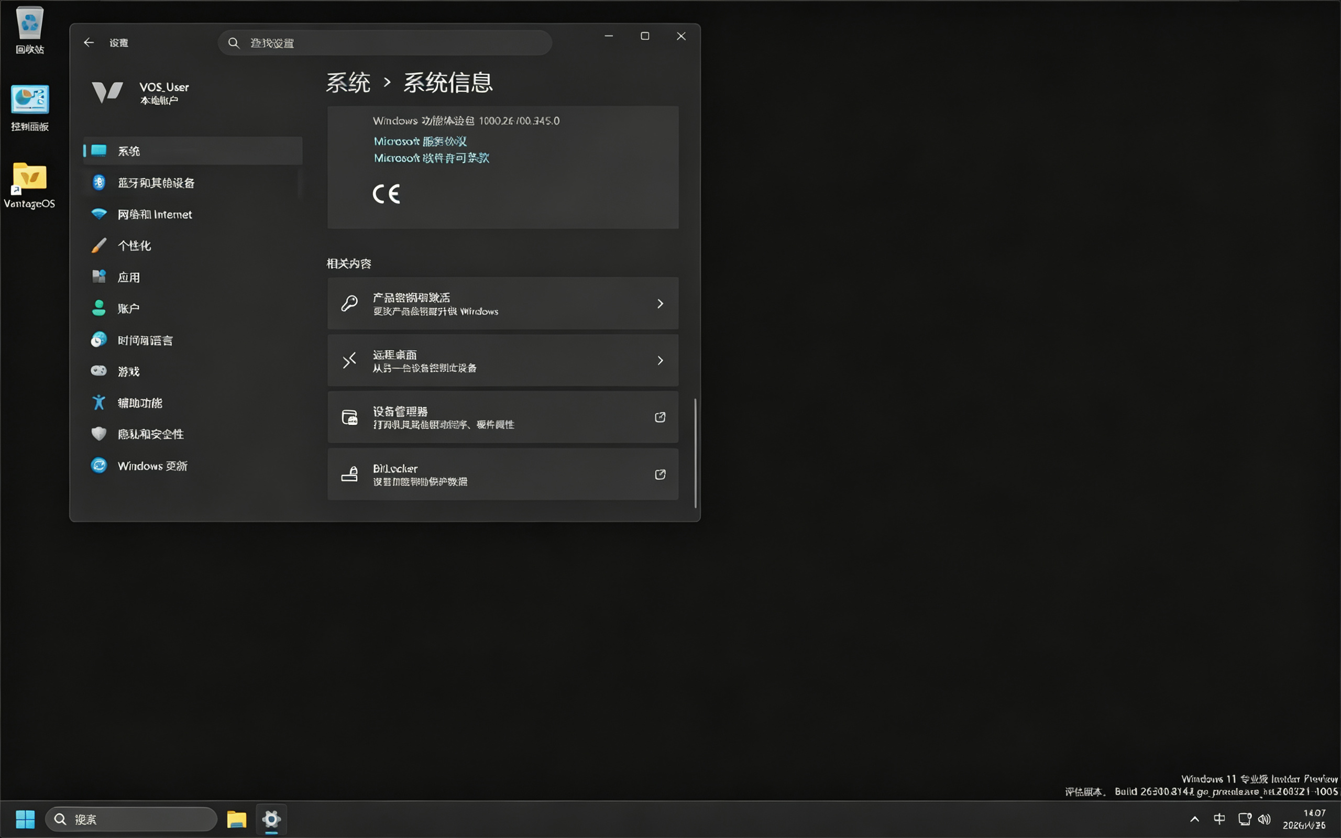Expand 产品密钥和激活 with its chevron
The width and height of the screenshot is (1341, 838).
(660, 304)
